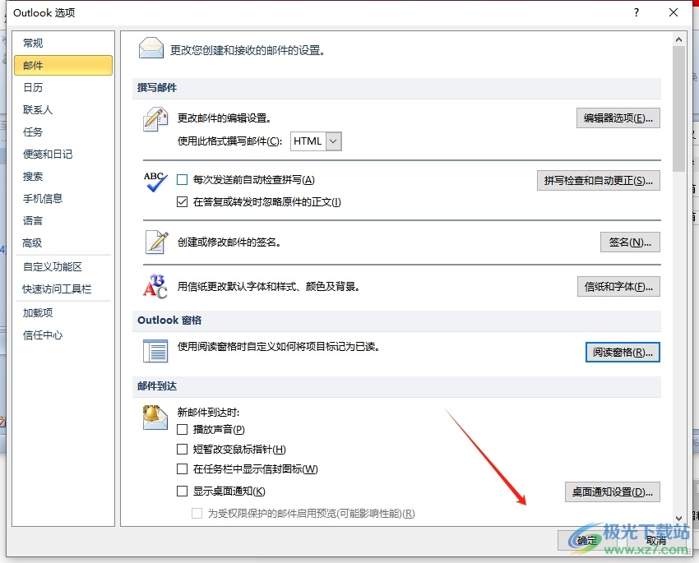Switch to the 日历 options
Viewport: 699px width, 563px height.
pyautogui.click(x=63, y=88)
